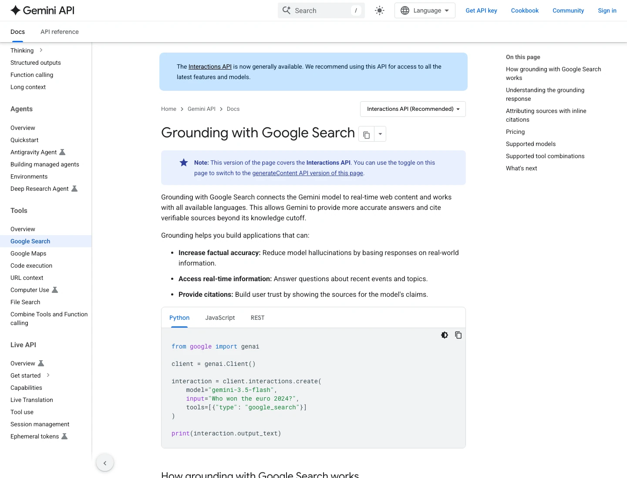Screen dimensions: 627x478
Task: Go to the Cookbook link
Action: click(525, 10)
